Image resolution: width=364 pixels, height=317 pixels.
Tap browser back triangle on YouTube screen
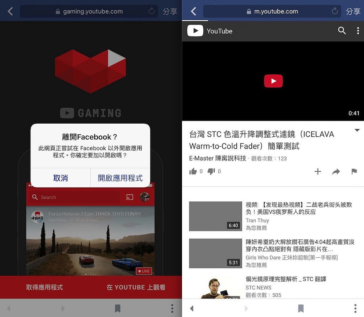click(x=192, y=308)
